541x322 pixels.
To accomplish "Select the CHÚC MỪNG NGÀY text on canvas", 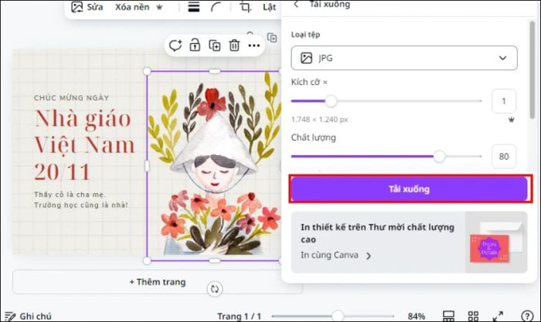I will point(71,98).
